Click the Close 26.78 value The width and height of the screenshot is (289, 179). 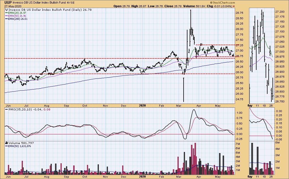pos(173,6)
